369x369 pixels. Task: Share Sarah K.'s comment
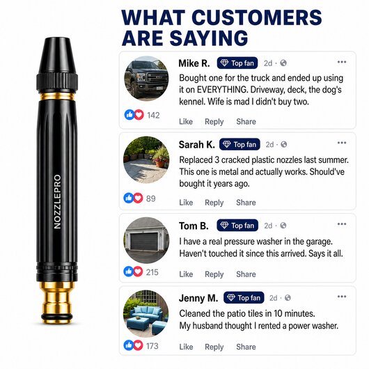(246, 203)
